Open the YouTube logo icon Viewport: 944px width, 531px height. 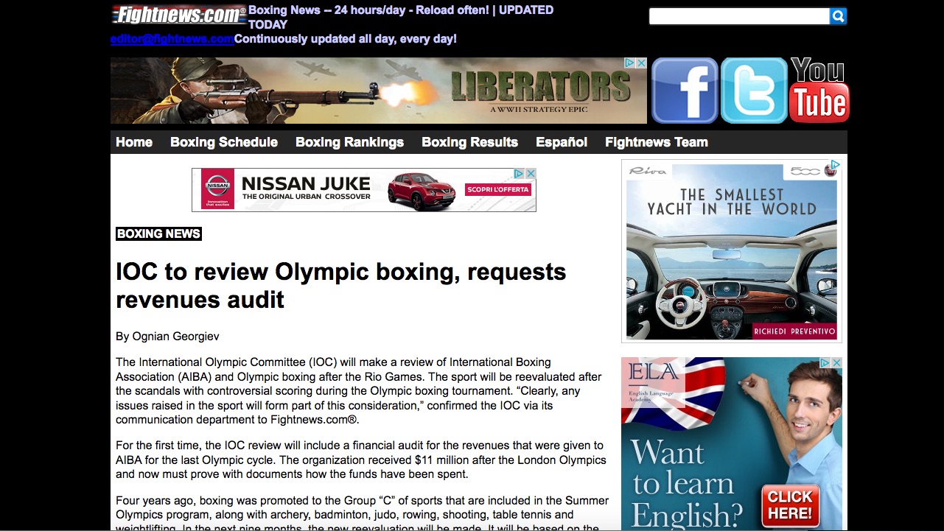point(819,91)
